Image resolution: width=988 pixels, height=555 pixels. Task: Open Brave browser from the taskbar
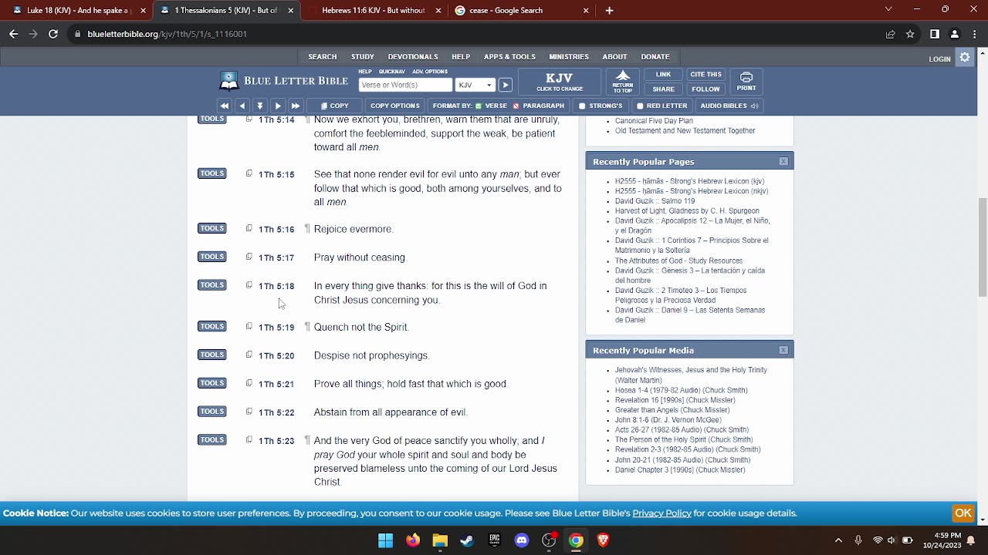coord(604,540)
